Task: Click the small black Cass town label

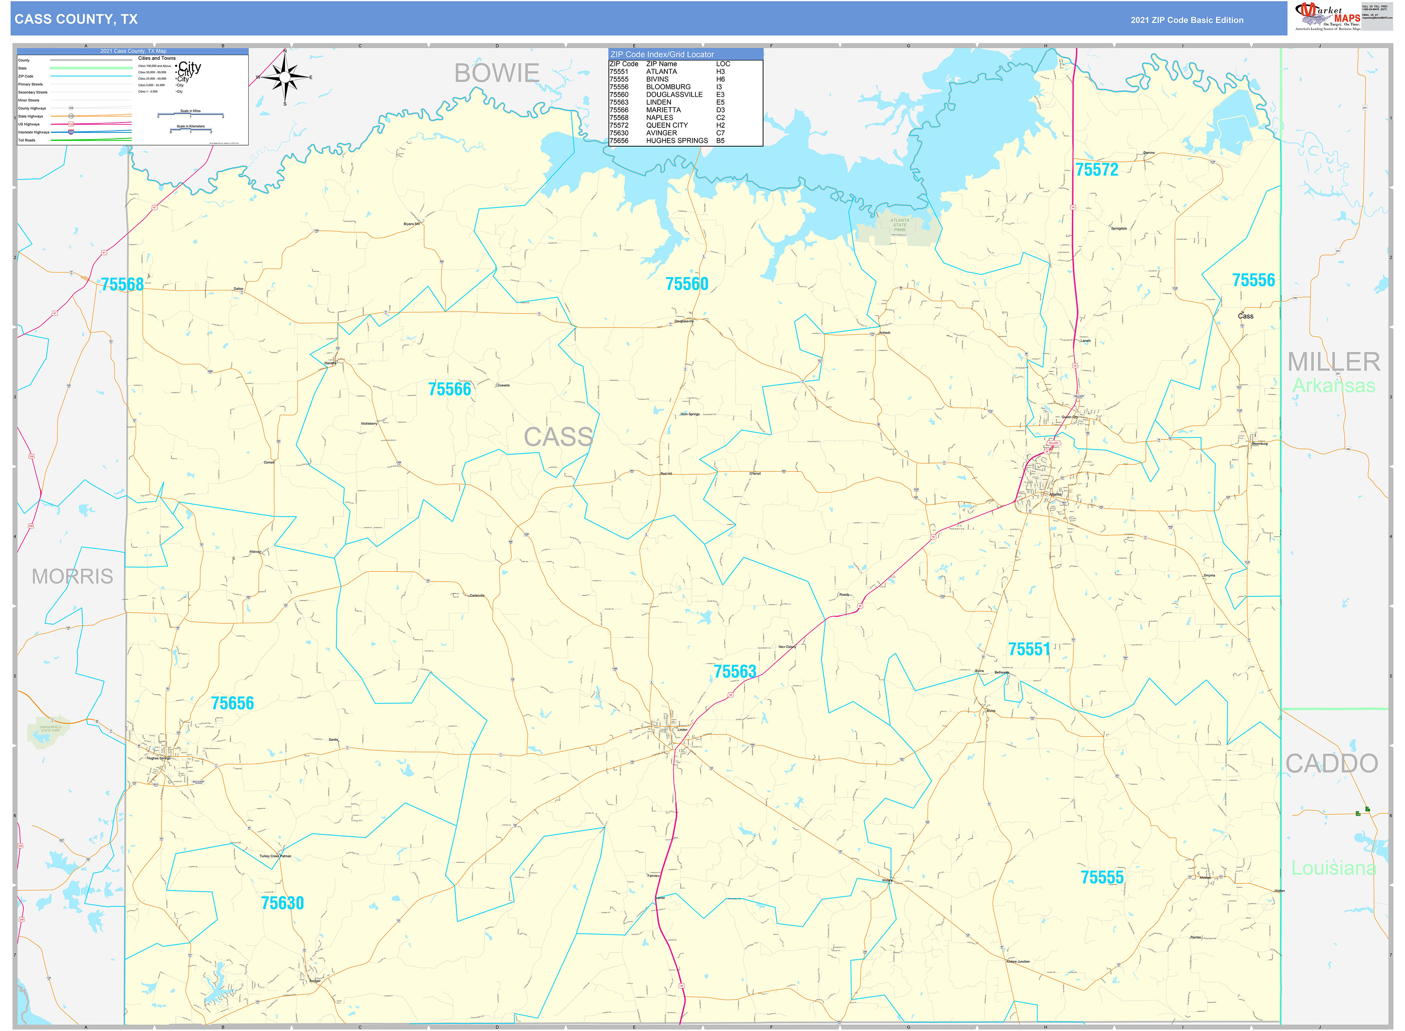Action: click(1245, 316)
